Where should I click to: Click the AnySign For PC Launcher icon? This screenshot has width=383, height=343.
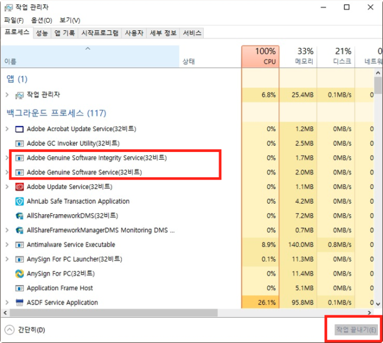click(x=19, y=259)
